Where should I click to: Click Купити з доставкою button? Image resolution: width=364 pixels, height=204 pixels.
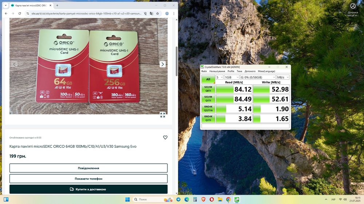[88, 189]
